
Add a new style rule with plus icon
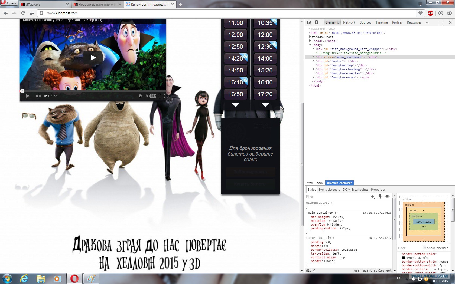373,197
